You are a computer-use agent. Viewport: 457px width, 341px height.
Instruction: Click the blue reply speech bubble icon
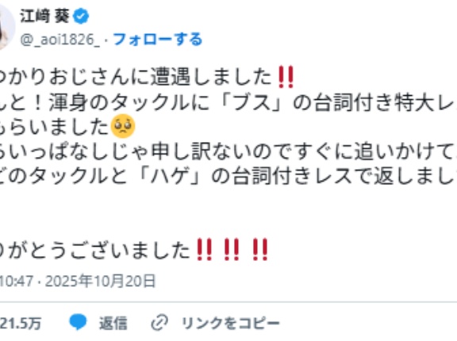click(78, 322)
